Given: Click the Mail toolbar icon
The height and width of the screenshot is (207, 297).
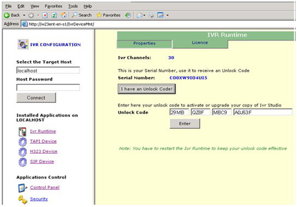Looking at the screenshot, I should click(140, 16).
